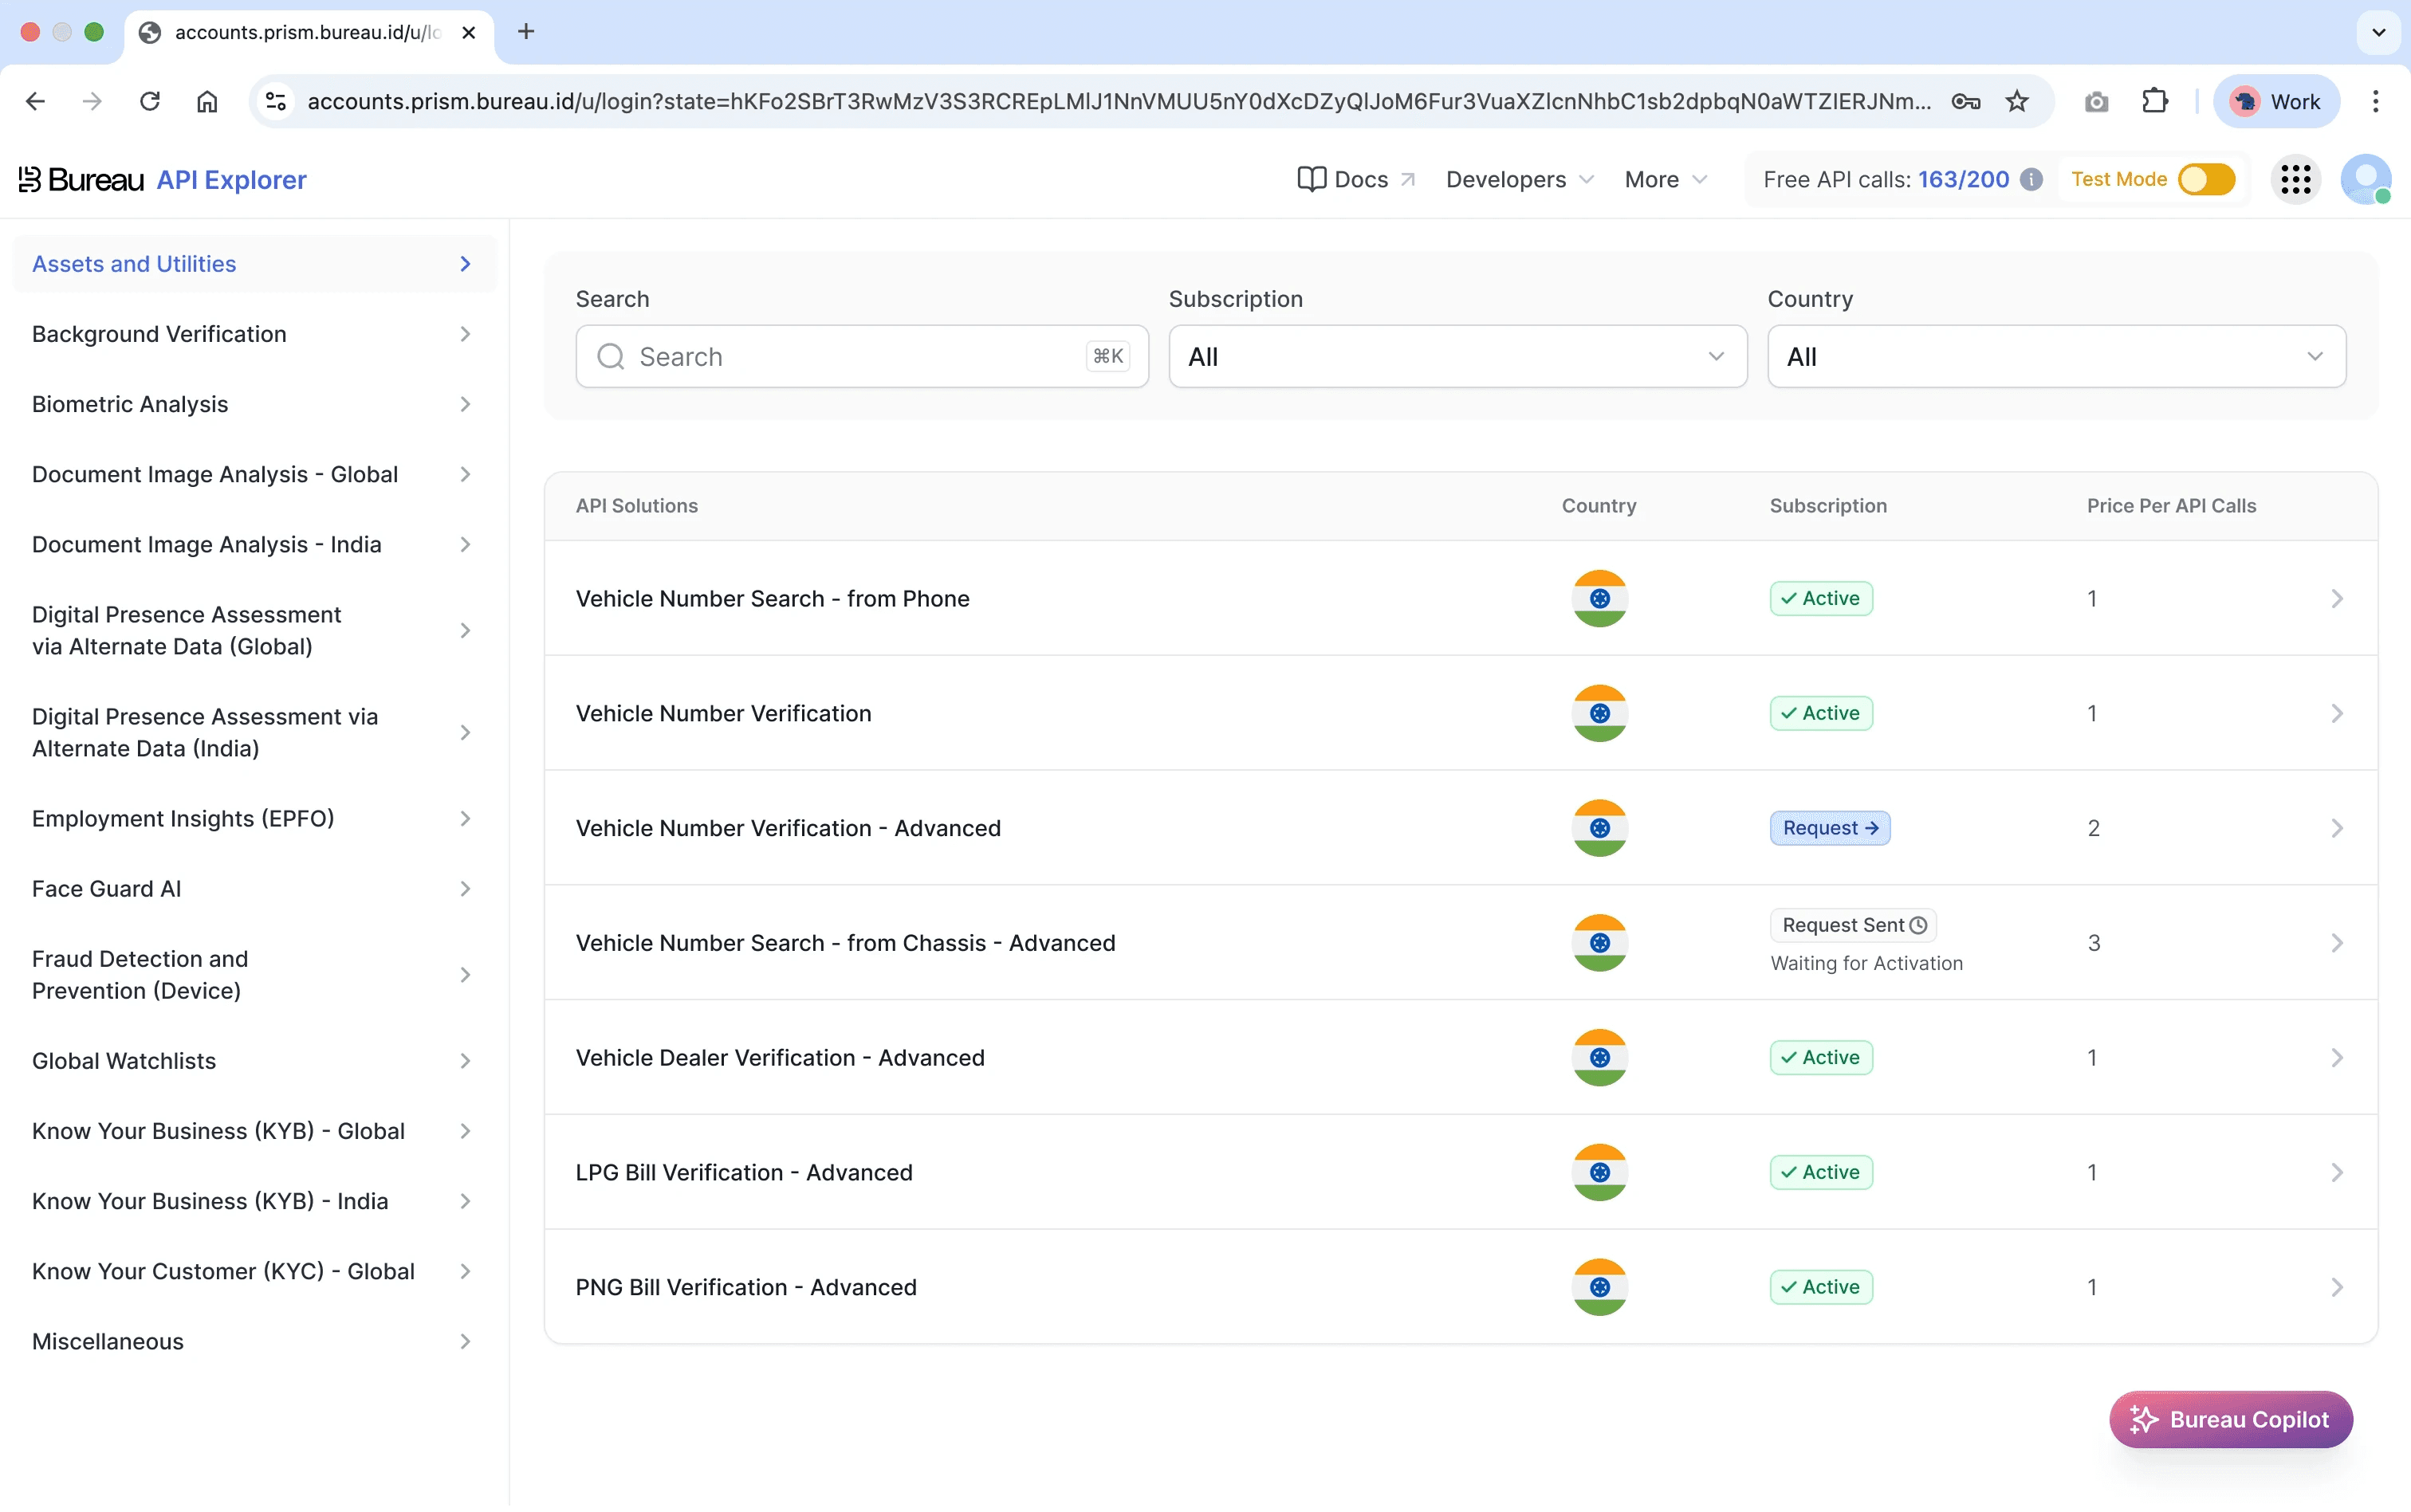Click the password key icon in address bar
2411x1512 pixels.
[1965, 101]
